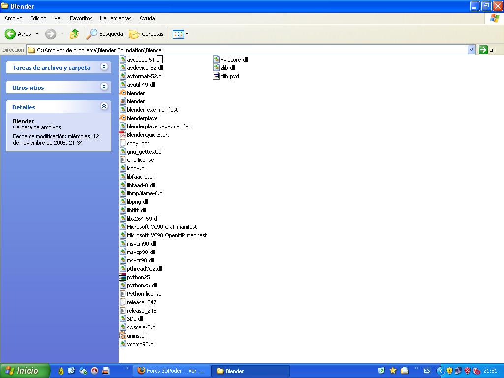504x378 pixels.
Task: Open the Edición menu
Action: [38, 18]
